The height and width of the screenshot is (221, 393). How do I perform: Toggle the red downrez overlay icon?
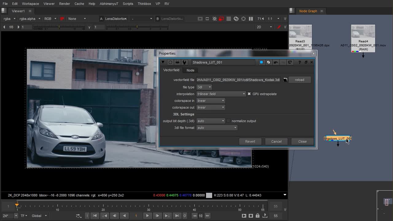[221, 19]
